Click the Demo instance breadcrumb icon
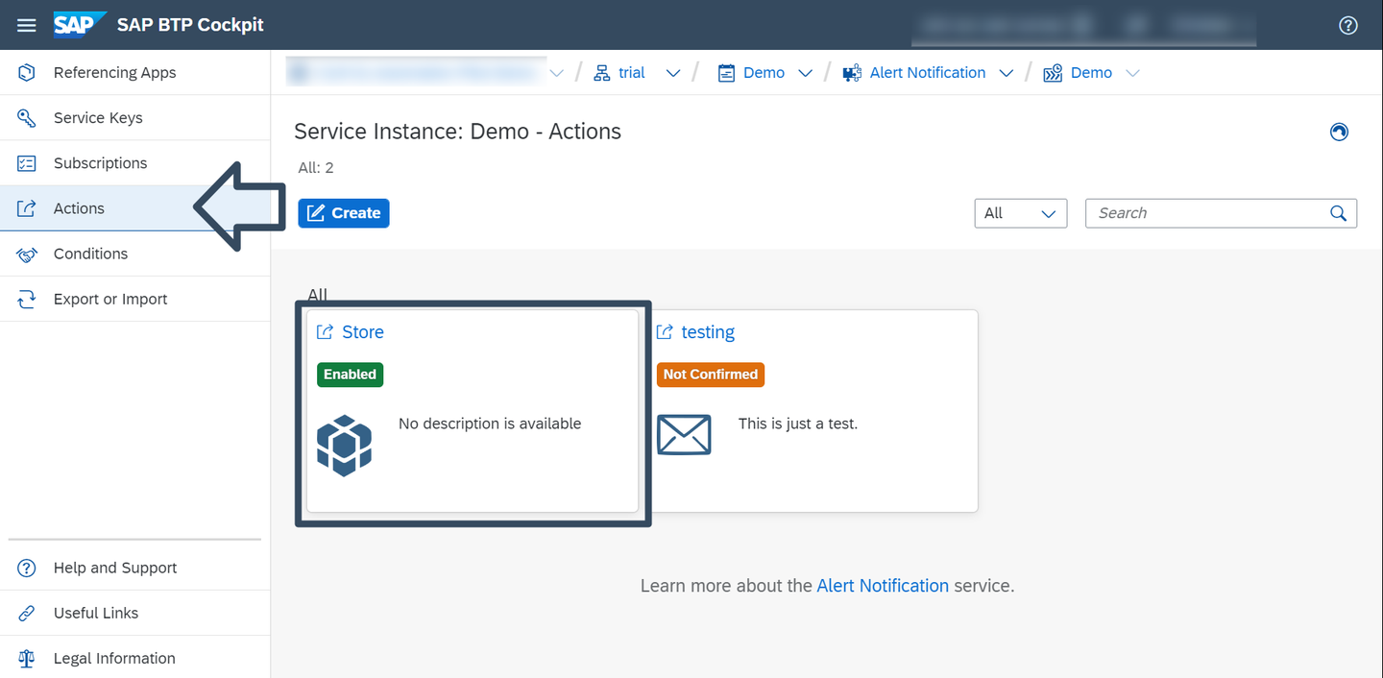 (x=1053, y=73)
